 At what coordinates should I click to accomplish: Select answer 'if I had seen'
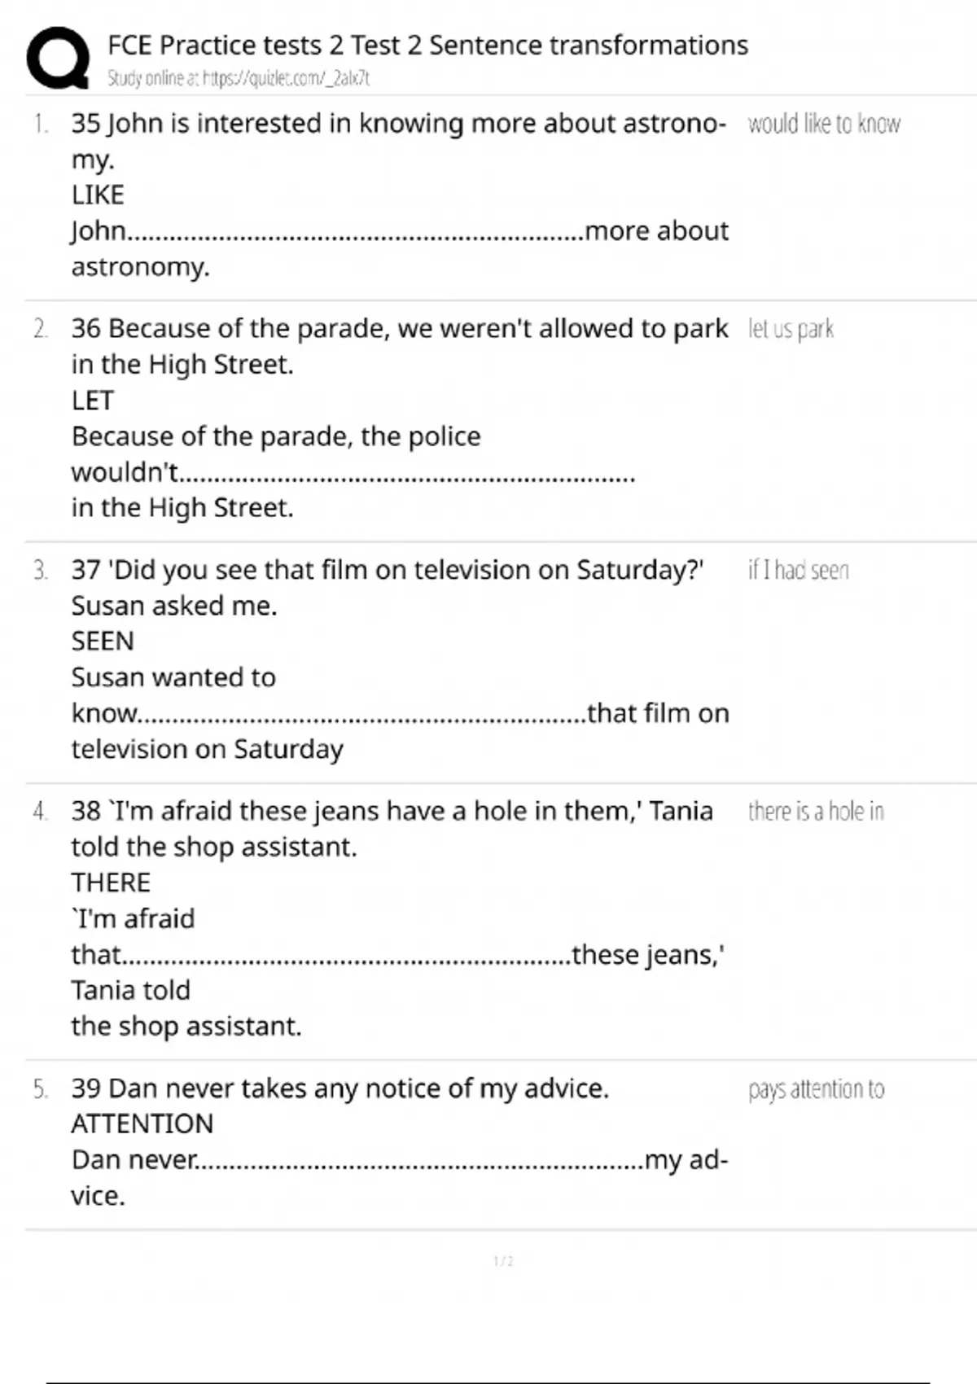[798, 570]
